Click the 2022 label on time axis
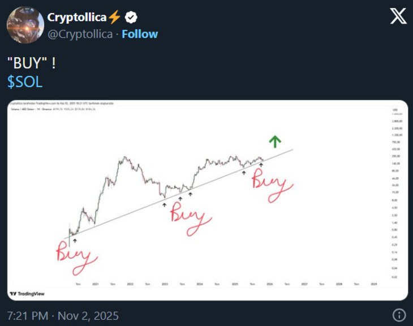Viewport: 413px width, 326px height. pos(130,284)
